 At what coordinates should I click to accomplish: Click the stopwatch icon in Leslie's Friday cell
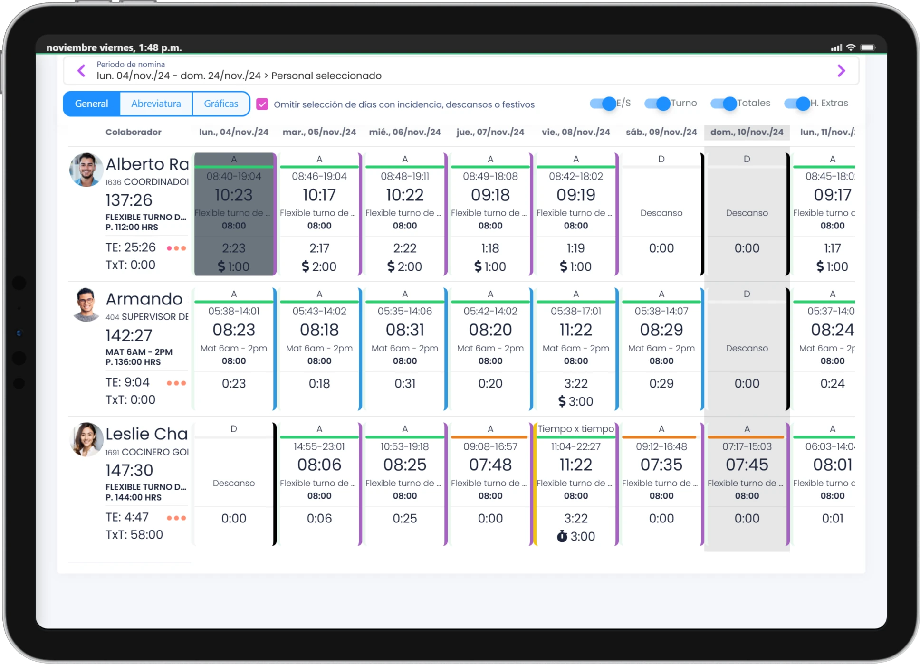point(561,536)
